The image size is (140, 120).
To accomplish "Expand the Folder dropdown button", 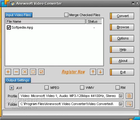I will 121,104.
